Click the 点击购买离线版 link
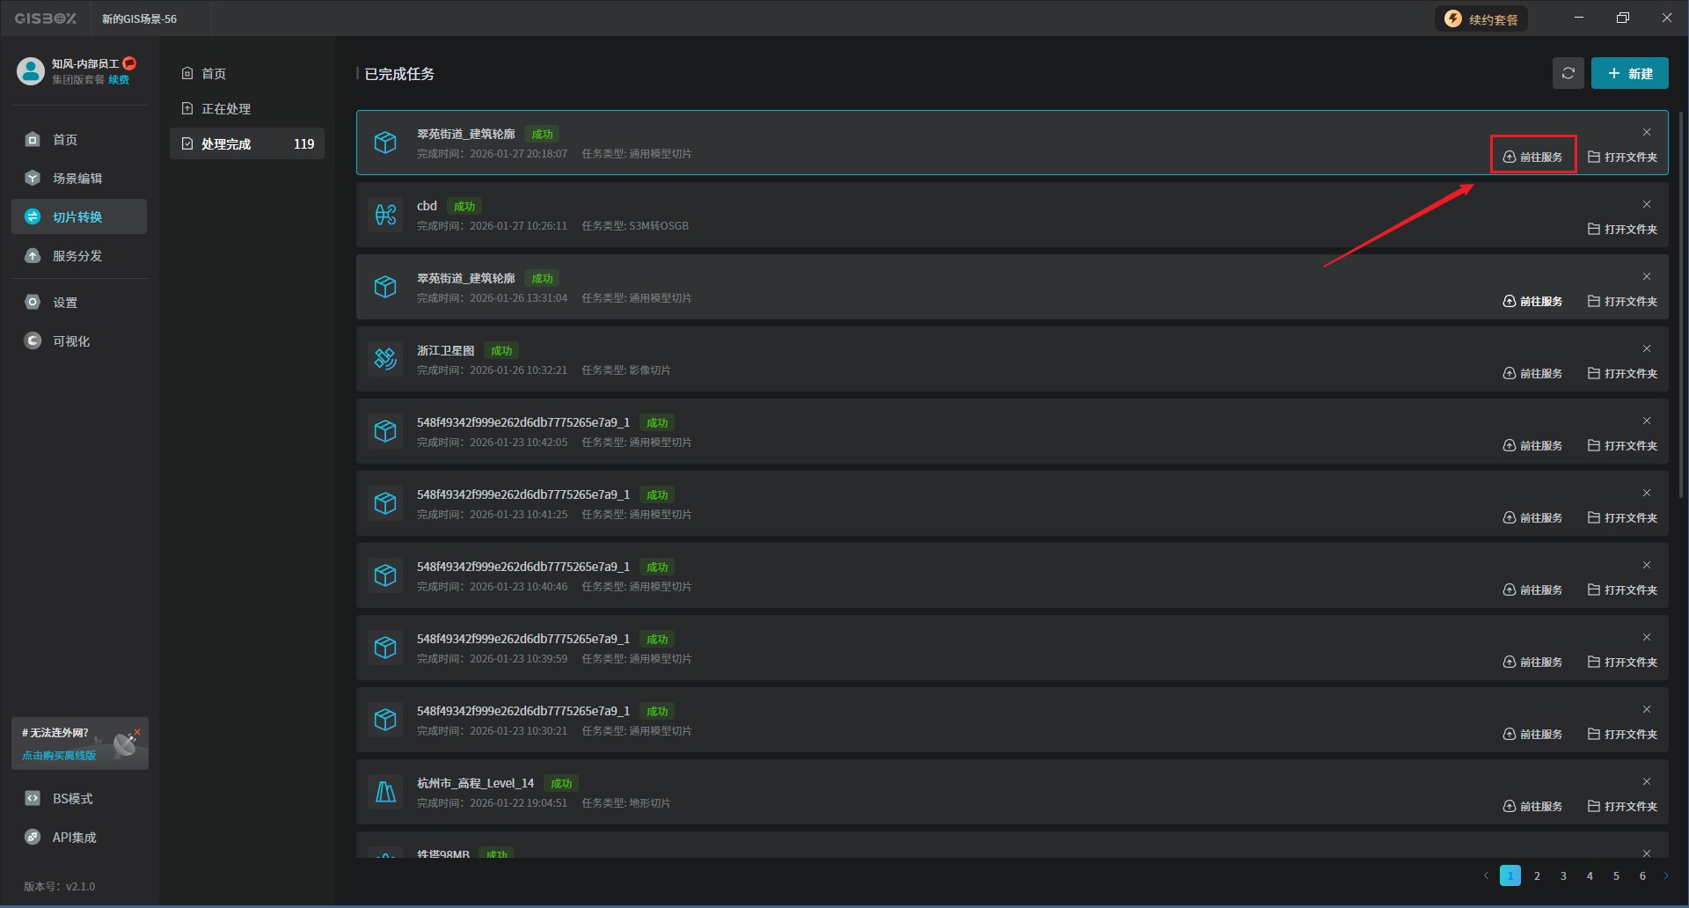 [x=59, y=756]
